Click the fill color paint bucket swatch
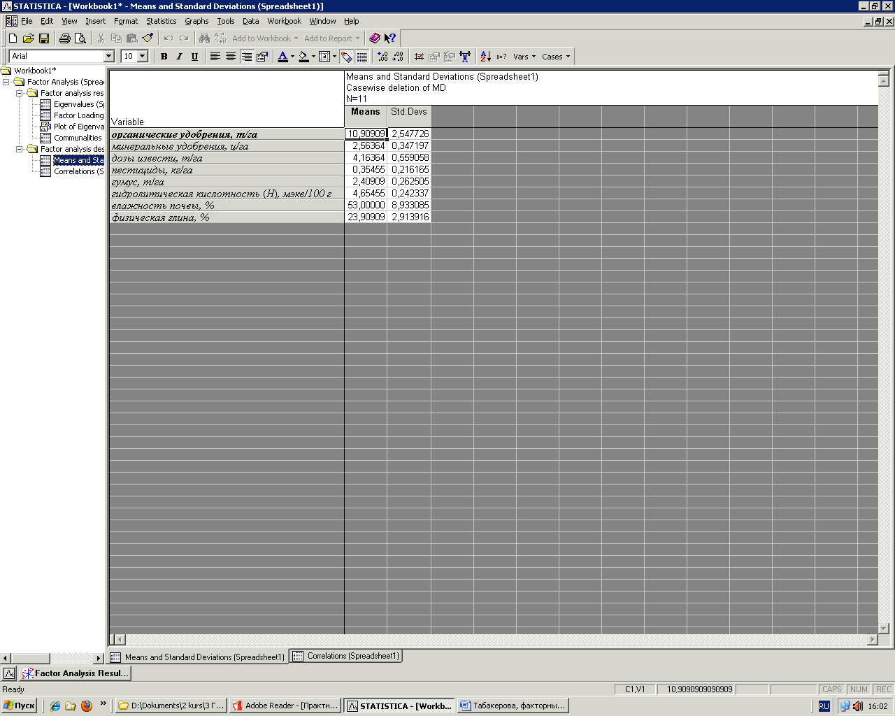Image resolution: width=895 pixels, height=716 pixels. tap(303, 57)
